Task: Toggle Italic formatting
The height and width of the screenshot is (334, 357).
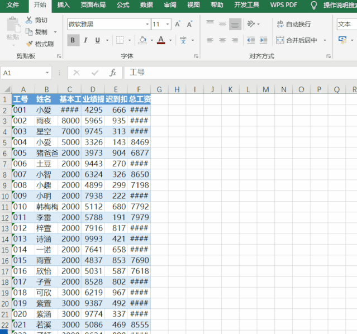Action: coord(85,40)
